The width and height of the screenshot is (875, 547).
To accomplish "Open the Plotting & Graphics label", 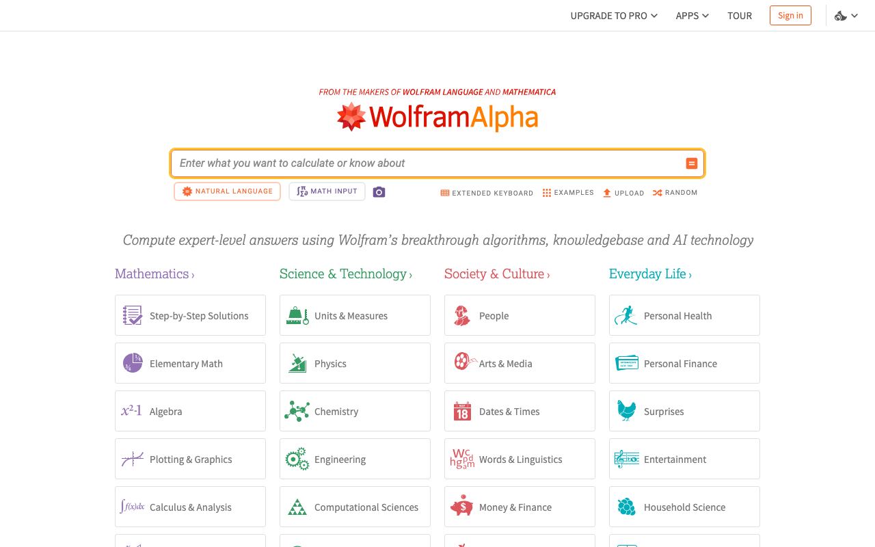I will point(191,459).
